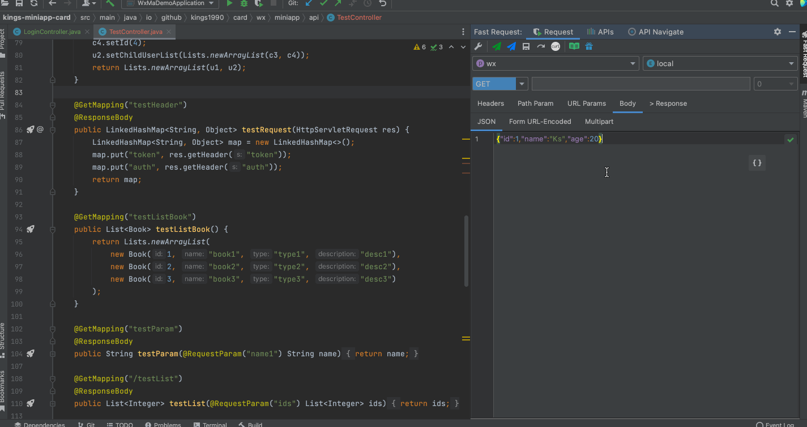807x427 pixels.
Task: Click the save request floppy icon
Action: [x=526, y=46]
